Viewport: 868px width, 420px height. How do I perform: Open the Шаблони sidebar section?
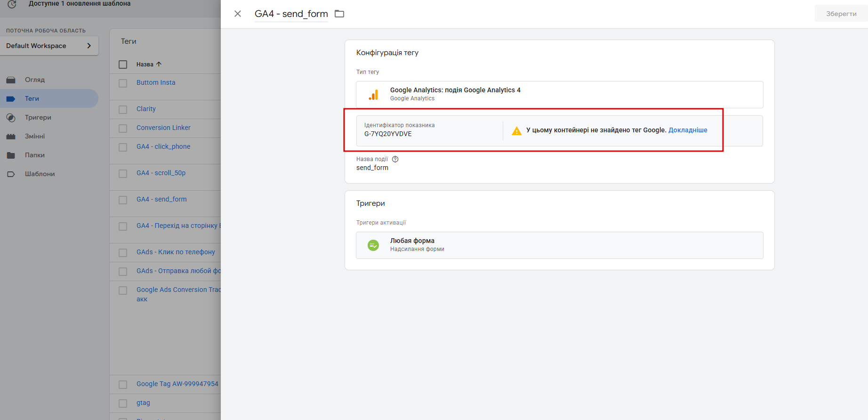pyautogui.click(x=40, y=174)
